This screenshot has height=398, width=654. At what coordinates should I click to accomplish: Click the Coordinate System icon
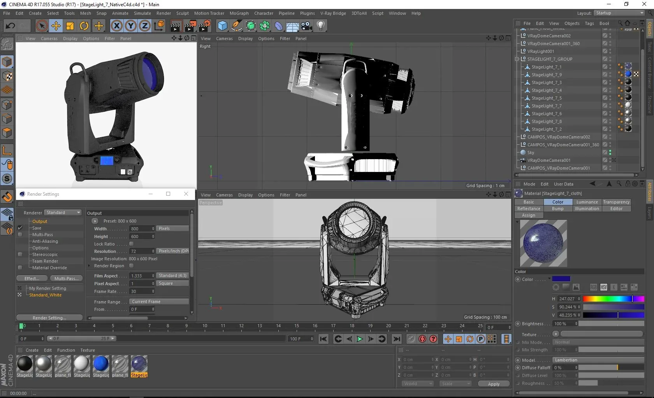tap(159, 26)
